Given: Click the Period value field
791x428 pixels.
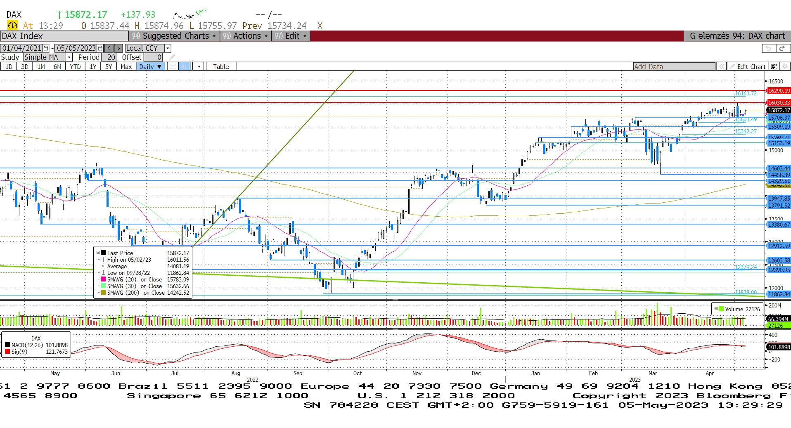Looking at the screenshot, I should click(109, 57).
